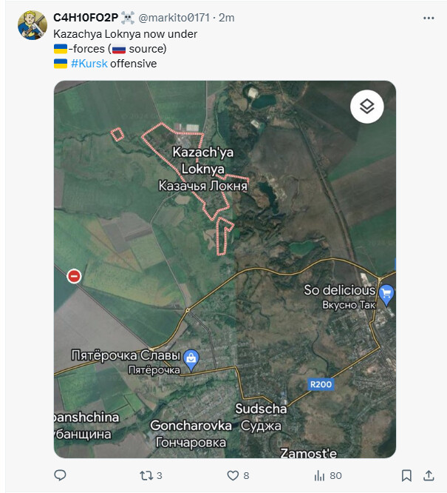Click the Kazach'ya Loknya map label
This screenshot has height=493, width=447.
pyautogui.click(x=202, y=159)
